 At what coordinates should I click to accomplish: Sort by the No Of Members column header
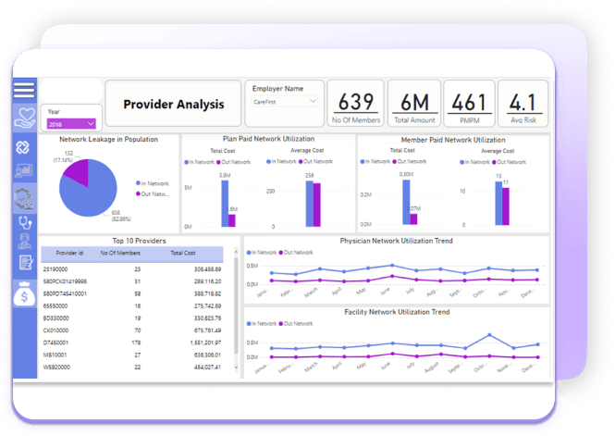[120, 253]
